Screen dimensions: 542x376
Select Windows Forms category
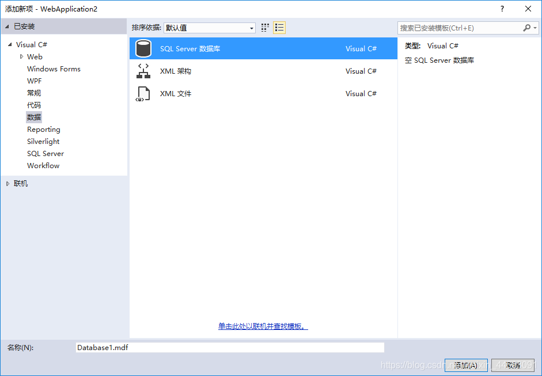coord(54,69)
